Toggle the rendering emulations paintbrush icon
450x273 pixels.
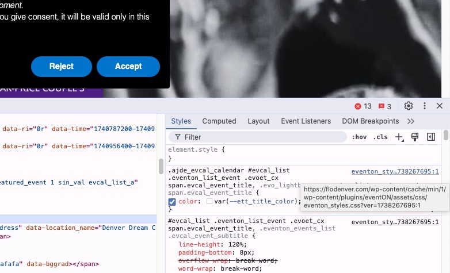[x=415, y=137]
